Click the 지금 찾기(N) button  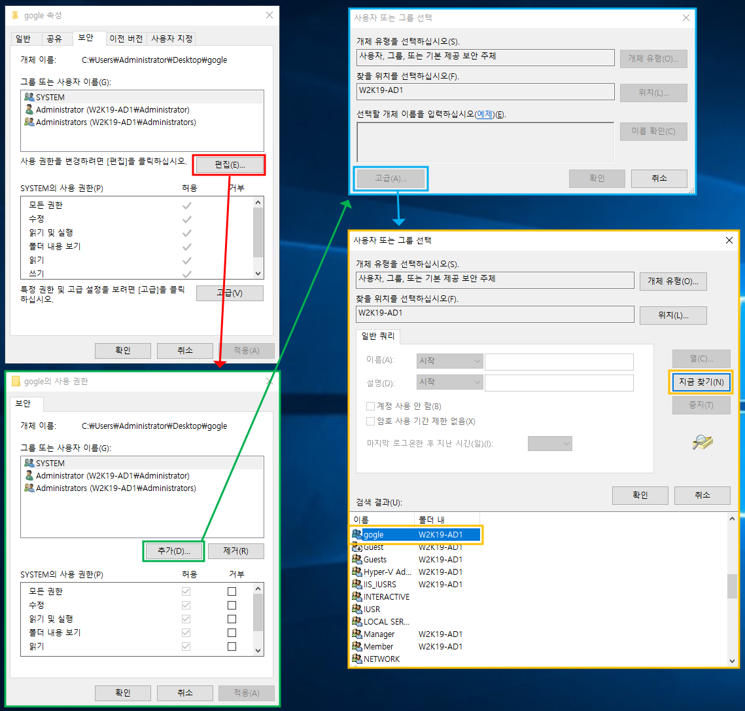pos(701,382)
